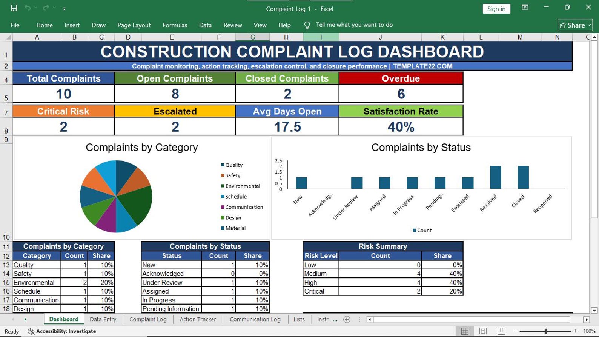Select the Total Complaints value 10

pyautogui.click(x=63, y=94)
